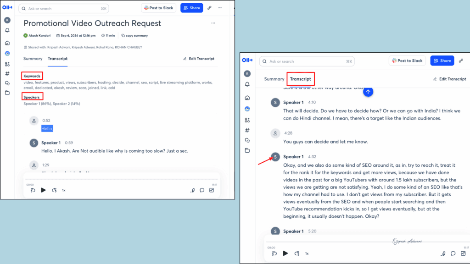Click user avatar K in left window sidebar
The height and width of the screenshot is (264, 470).
(x=7, y=20)
